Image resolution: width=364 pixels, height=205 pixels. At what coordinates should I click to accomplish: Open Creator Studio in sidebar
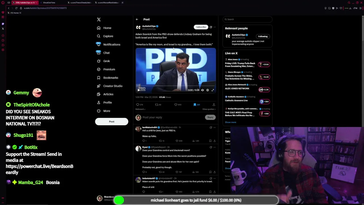[109, 86]
